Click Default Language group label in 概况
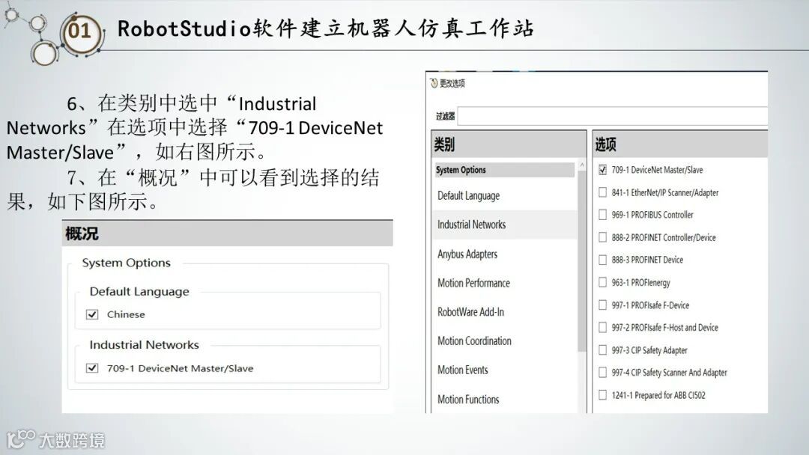The image size is (809, 455). 139,292
